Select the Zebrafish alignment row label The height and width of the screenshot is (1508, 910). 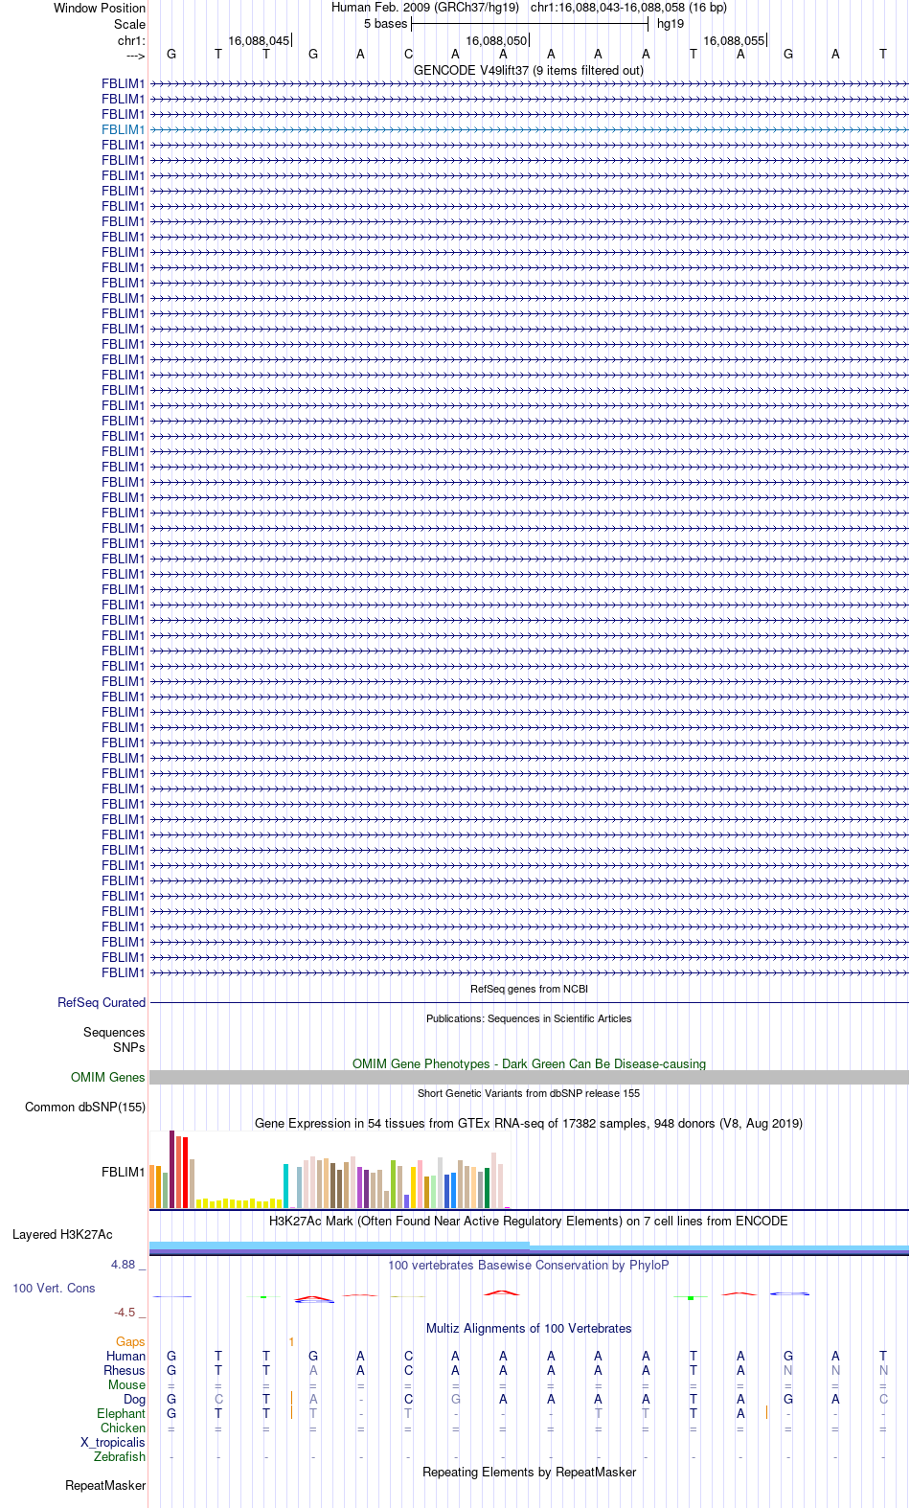tap(120, 1456)
